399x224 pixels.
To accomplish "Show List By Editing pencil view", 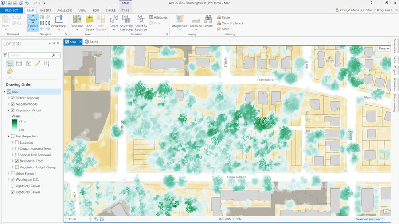I will [38, 64].
